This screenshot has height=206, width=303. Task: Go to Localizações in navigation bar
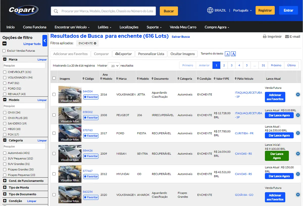coord(129,27)
